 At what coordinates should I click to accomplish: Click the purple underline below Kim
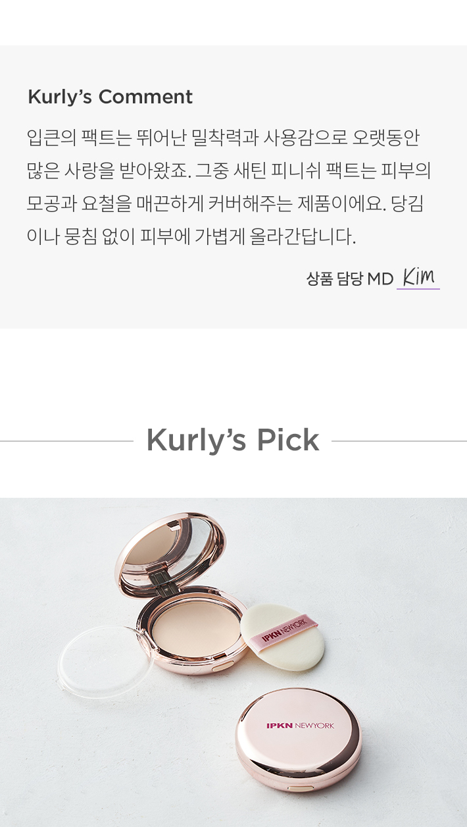(x=418, y=288)
